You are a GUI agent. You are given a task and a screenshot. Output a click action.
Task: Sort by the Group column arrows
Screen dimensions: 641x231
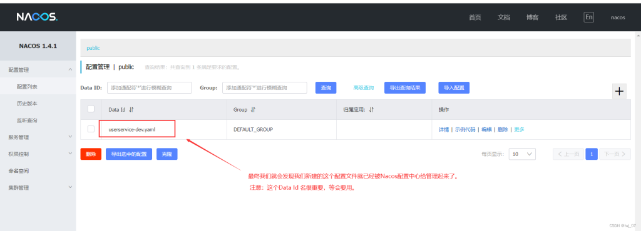(253, 110)
